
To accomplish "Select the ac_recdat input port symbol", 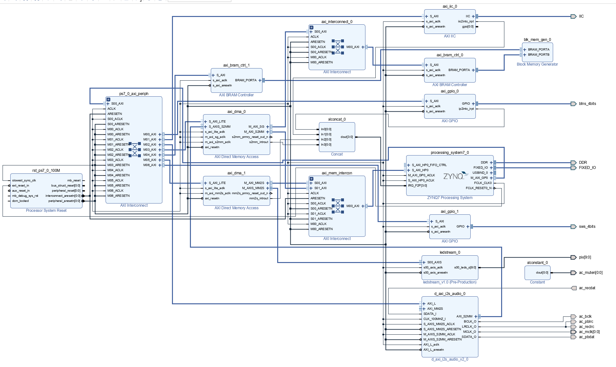I will point(574,288).
